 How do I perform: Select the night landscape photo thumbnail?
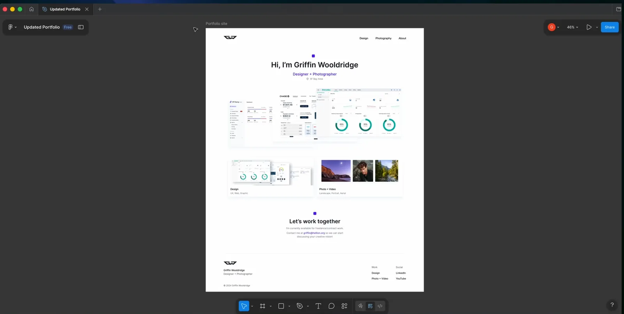pos(336,171)
